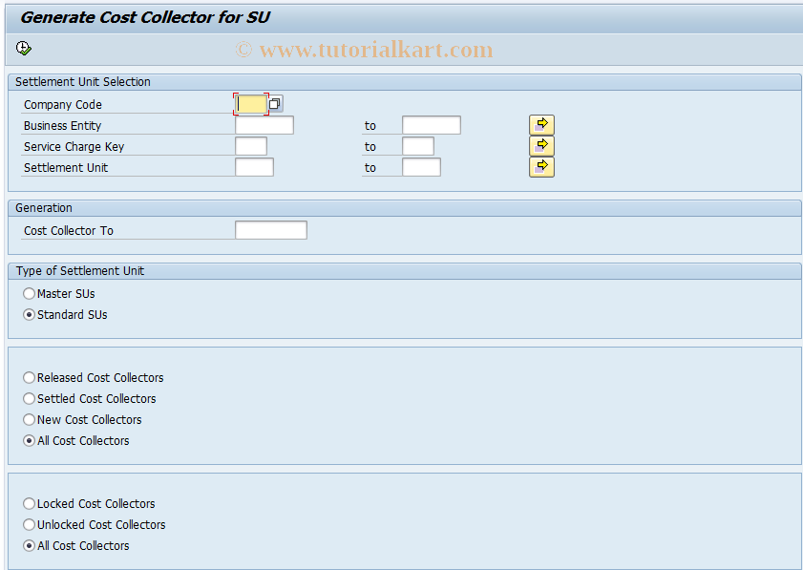The image size is (803, 570).
Task: Click the Cost Collector To field
Action: click(x=271, y=230)
